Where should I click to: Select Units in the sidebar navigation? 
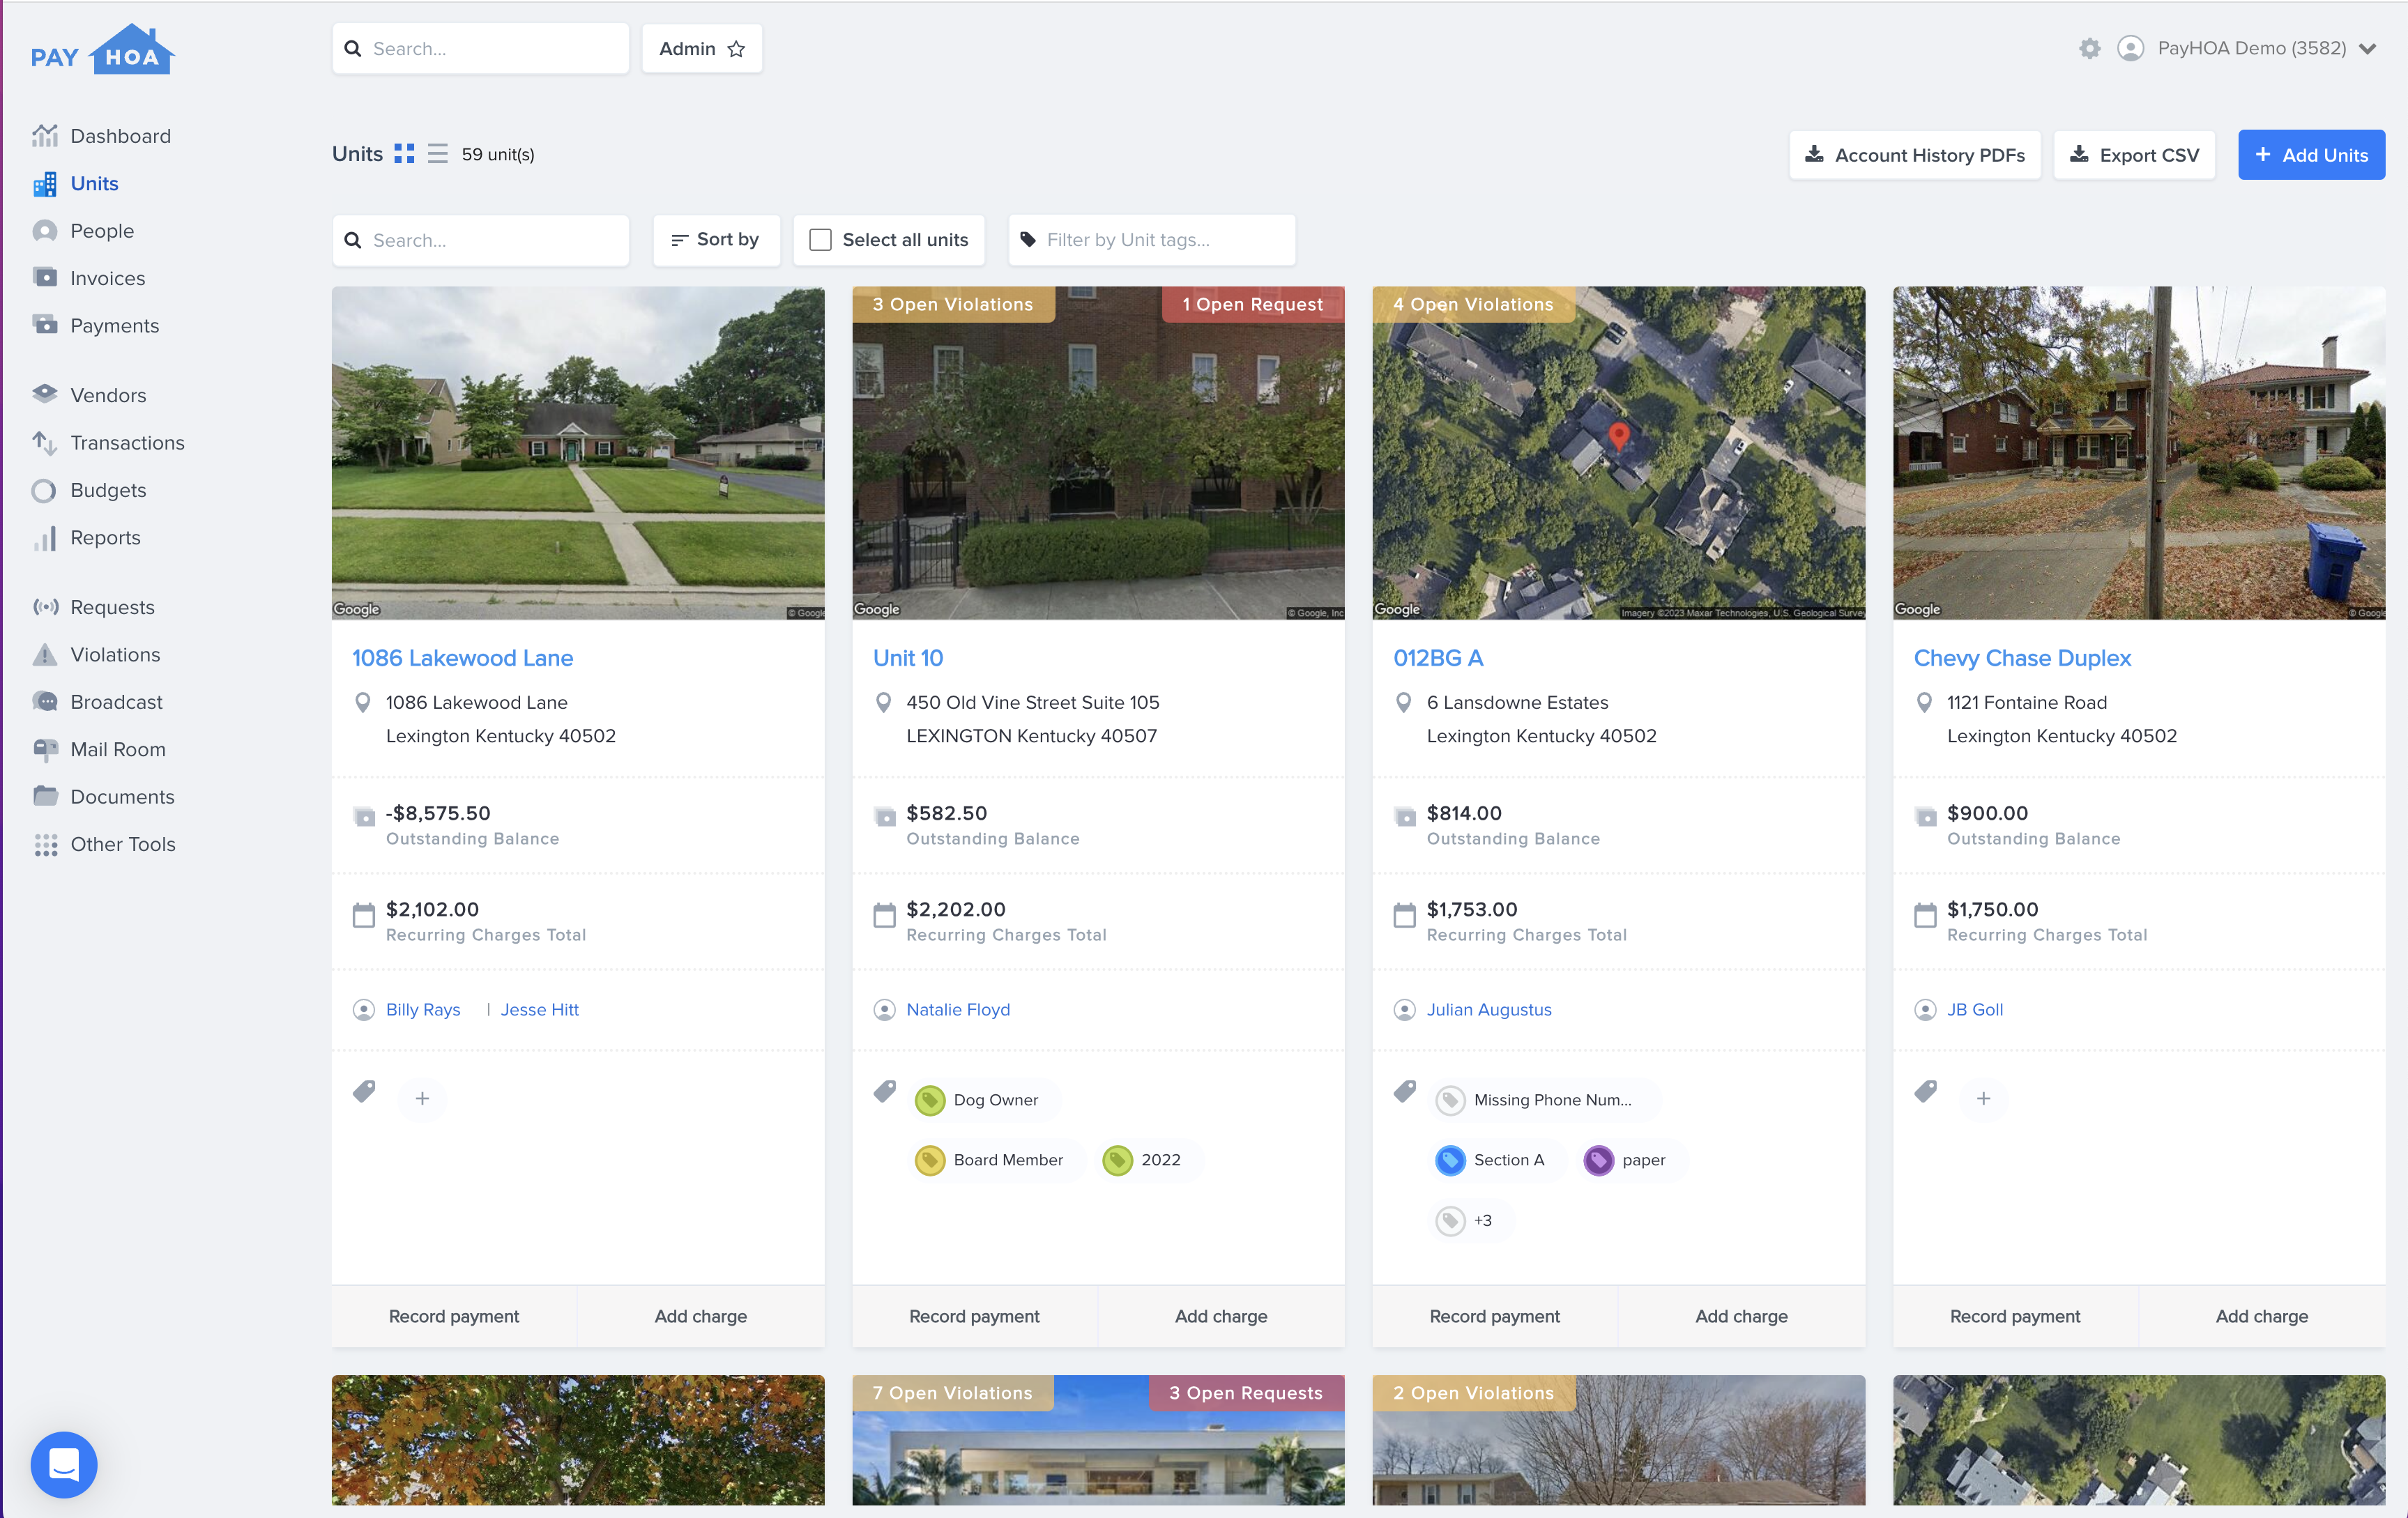(95, 183)
